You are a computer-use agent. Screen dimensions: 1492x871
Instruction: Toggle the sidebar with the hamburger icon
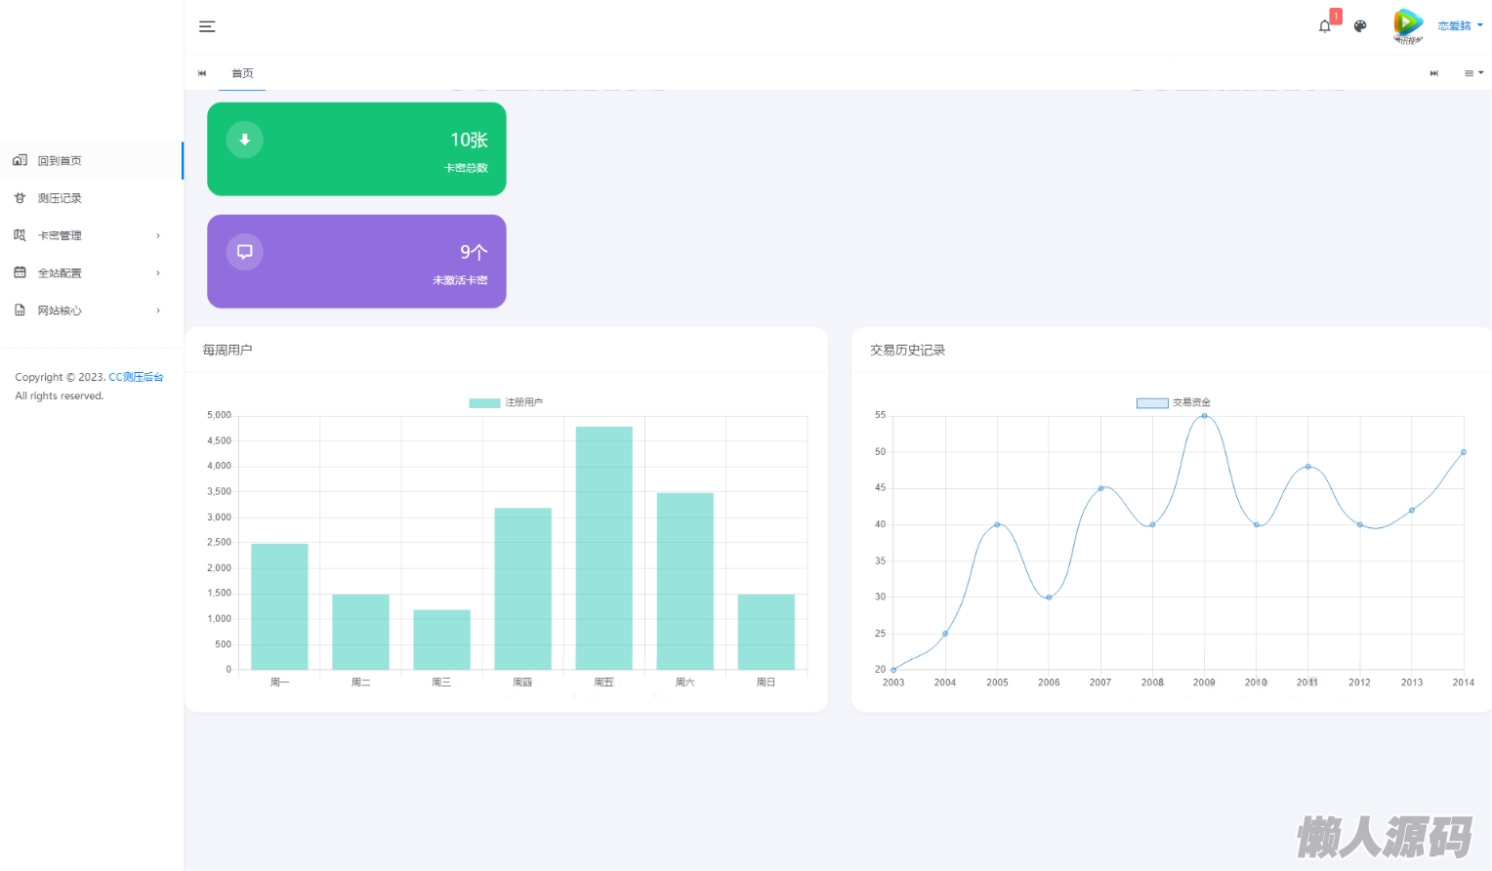[207, 26]
